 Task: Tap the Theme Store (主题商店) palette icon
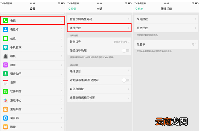(5, 109)
